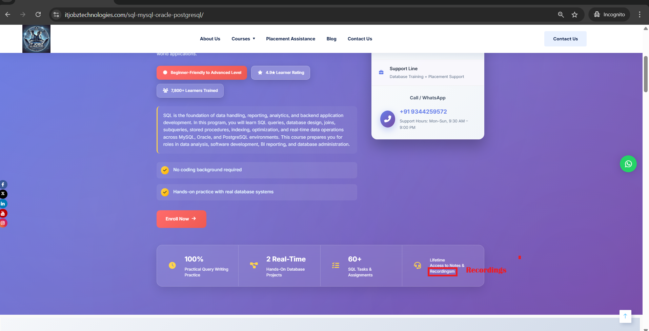This screenshot has height=331, width=649.
Task: Expand the Courses dropdown menu
Action: tap(243, 39)
